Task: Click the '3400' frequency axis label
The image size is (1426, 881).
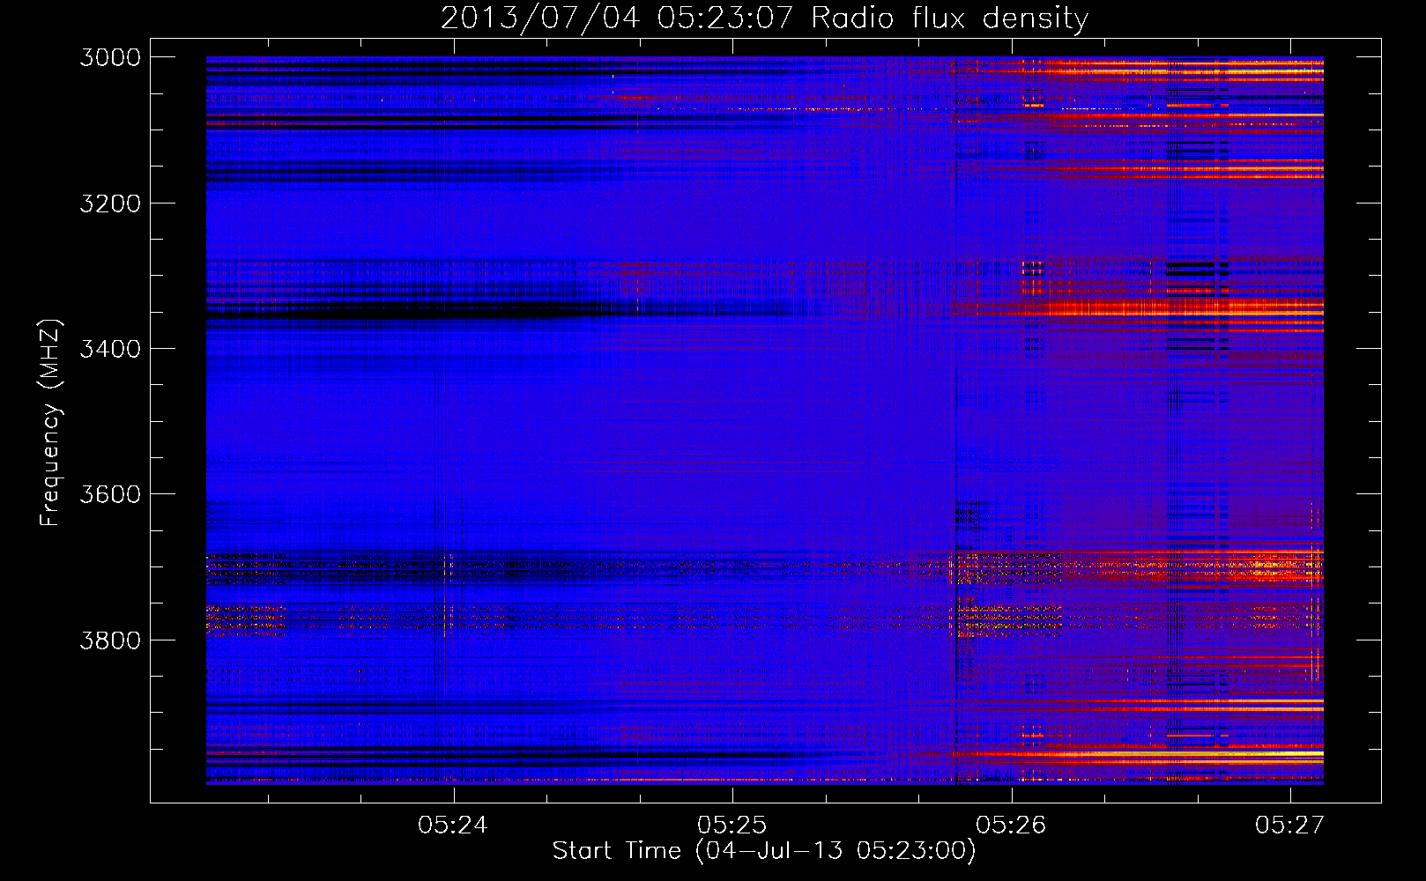Action: point(110,349)
